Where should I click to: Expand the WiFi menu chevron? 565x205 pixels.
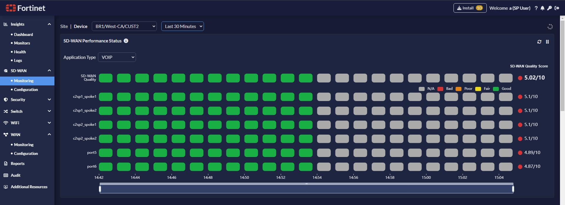[49, 123]
